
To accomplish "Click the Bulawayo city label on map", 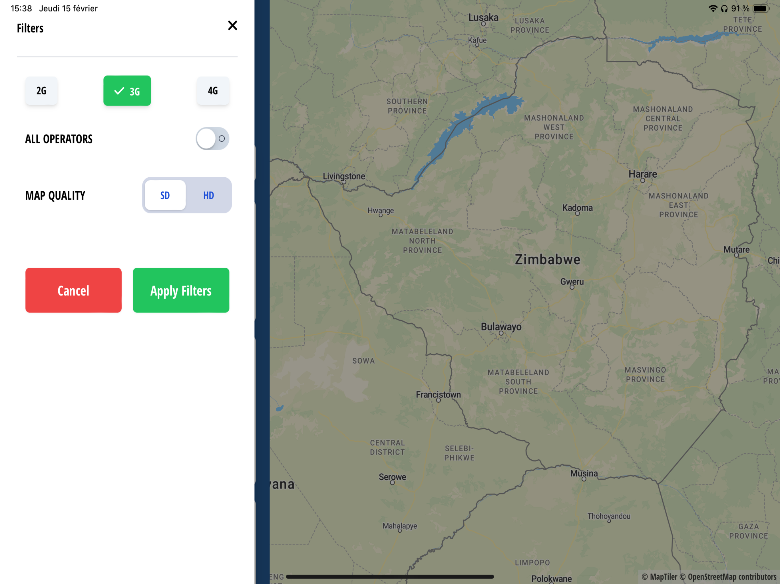I will click(x=501, y=327).
